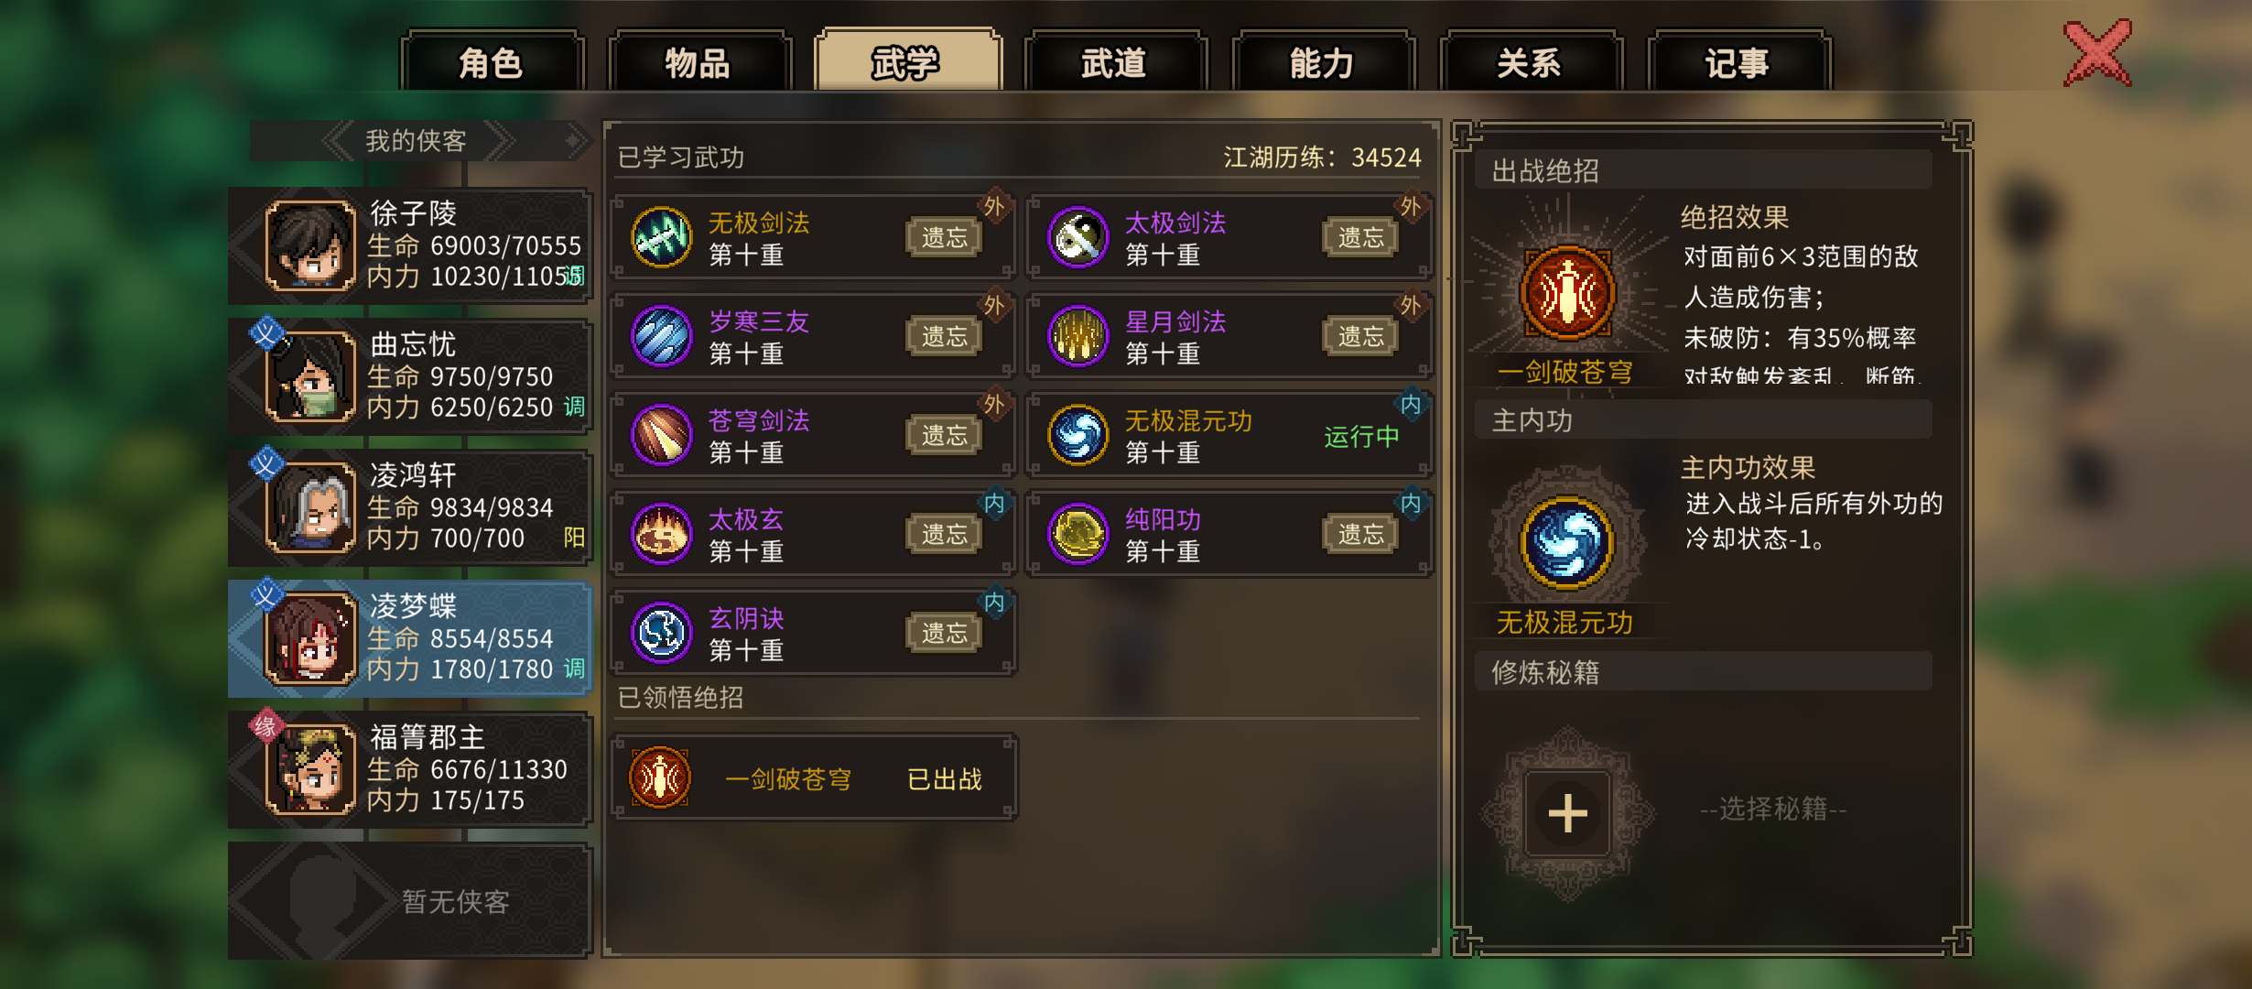This screenshot has height=989, width=2252.
Task: Select the 岁寒三友 skill icon
Action: point(661,337)
